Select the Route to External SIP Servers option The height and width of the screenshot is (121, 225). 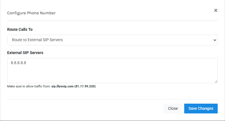37,40
